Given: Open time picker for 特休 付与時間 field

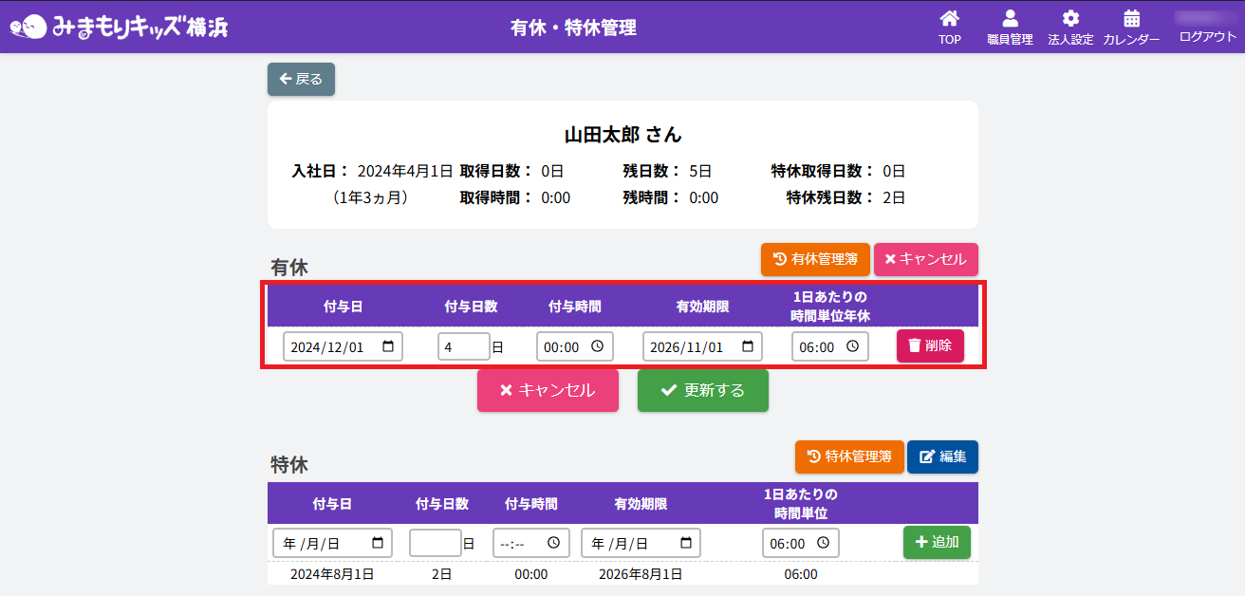Looking at the screenshot, I should point(553,544).
